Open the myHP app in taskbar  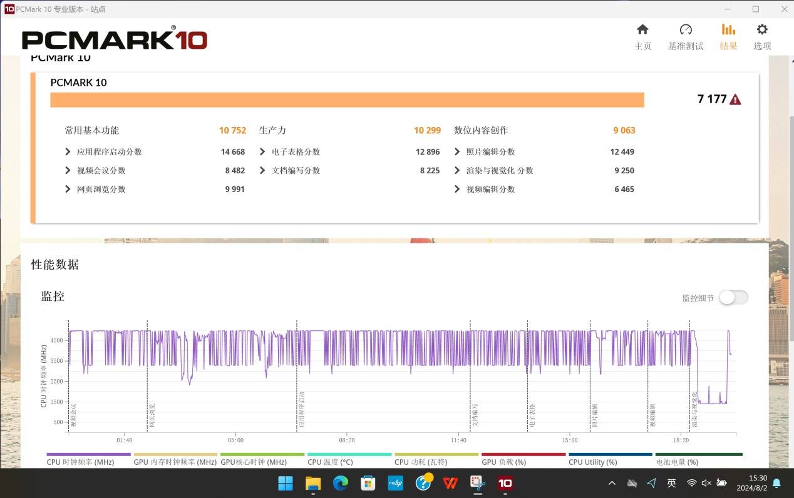coord(395,483)
